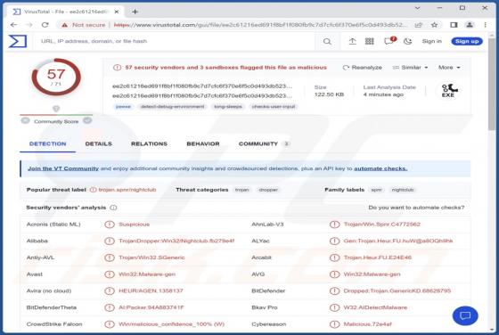Click the Sign up button
Screen dimensions: 499x335
(x=467, y=41)
